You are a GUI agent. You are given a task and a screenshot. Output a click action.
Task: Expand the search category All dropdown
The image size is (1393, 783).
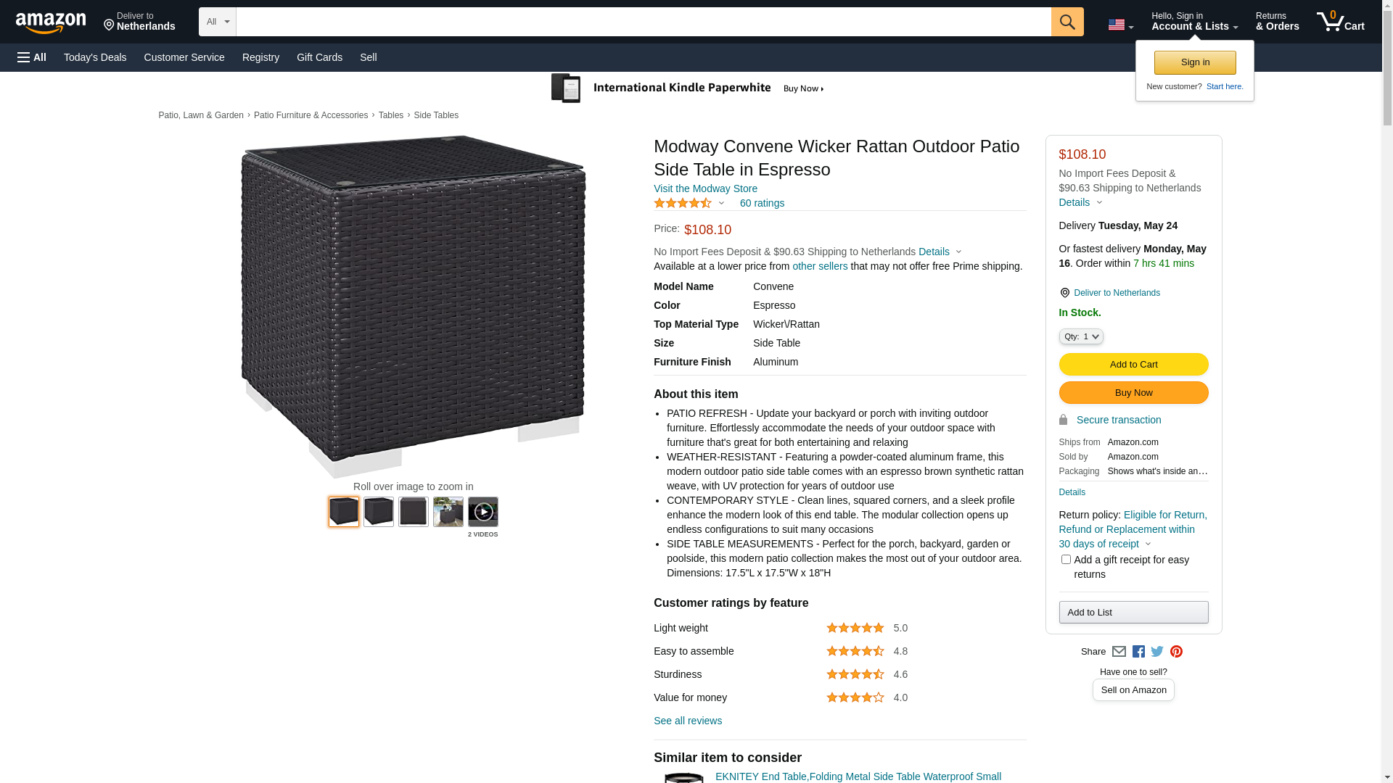[218, 22]
